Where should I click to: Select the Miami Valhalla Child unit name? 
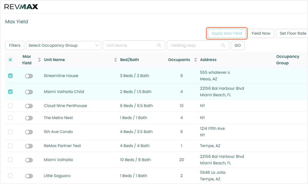click(64, 92)
